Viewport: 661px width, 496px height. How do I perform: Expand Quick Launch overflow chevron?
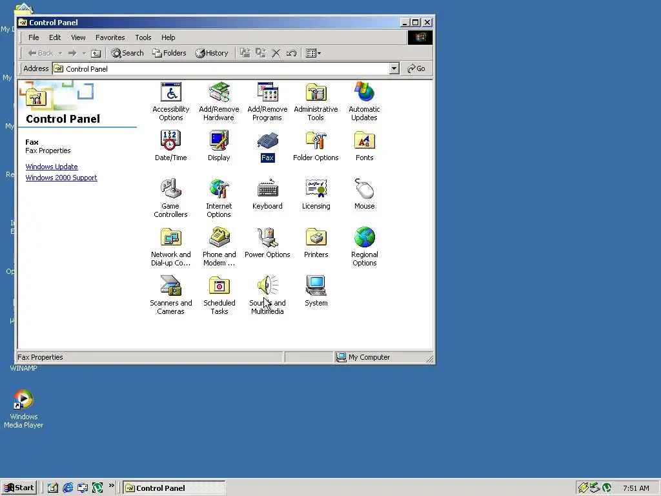click(x=111, y=486)
